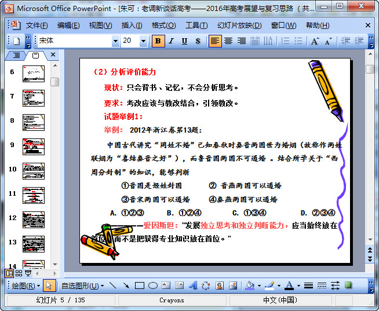Switch to the Outline pane tab

(x=16, y=56)
